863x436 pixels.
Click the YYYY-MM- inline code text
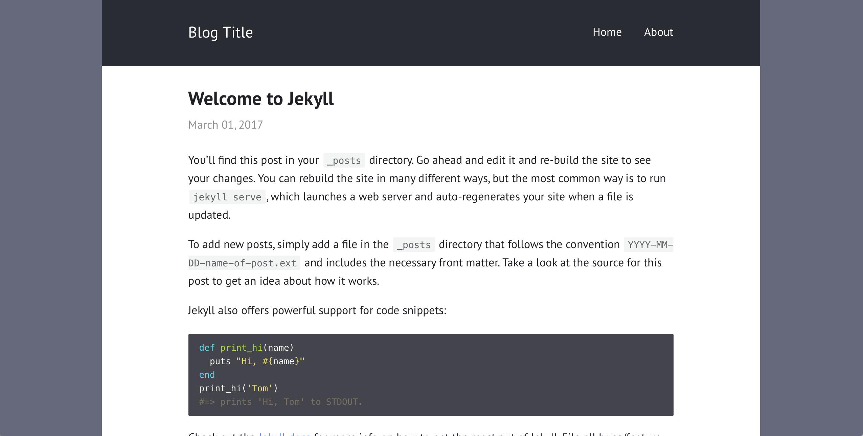pyautogui.click(x=649, y=245)
